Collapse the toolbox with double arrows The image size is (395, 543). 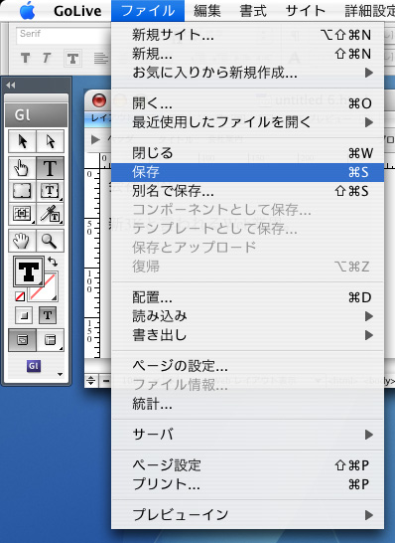[11, 86]
